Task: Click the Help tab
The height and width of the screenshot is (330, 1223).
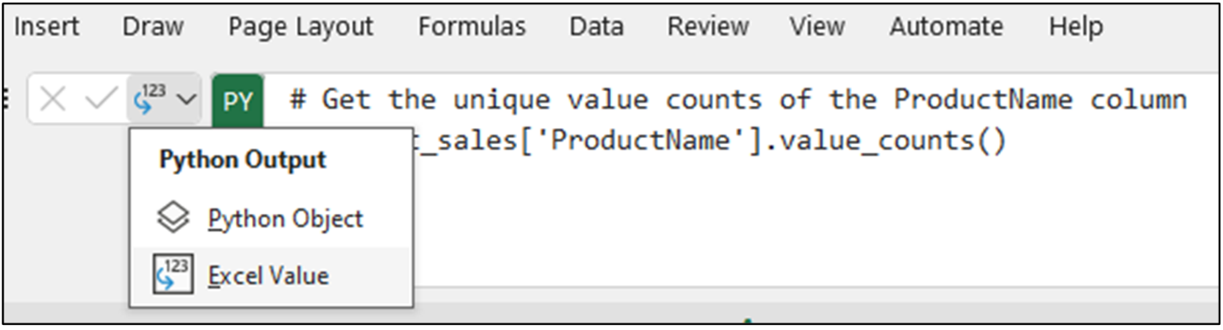Action: click(x=1076, y=26)
